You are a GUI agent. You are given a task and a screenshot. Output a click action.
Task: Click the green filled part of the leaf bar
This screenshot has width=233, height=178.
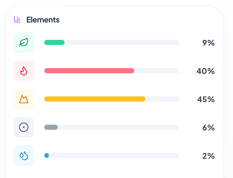[54, 42]
